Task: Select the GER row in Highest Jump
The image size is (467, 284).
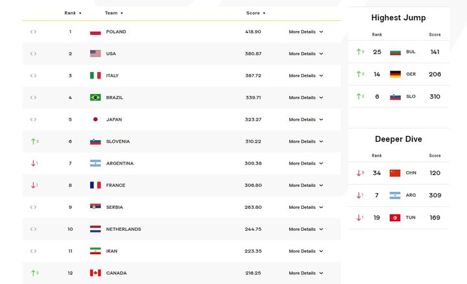Action: (398, 75)
